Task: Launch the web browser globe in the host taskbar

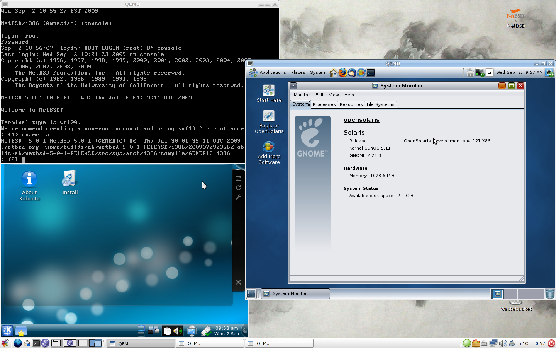Action: [17, 343]
